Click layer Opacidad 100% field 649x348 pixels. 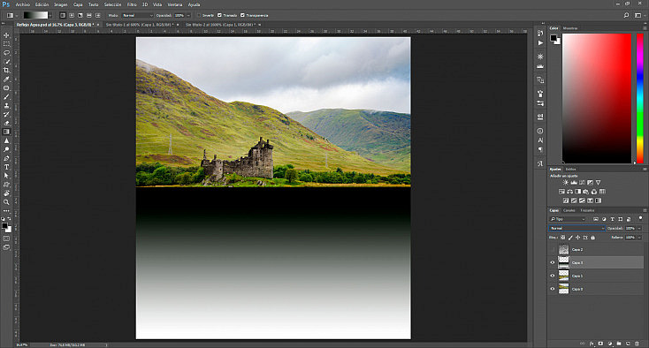630,228
